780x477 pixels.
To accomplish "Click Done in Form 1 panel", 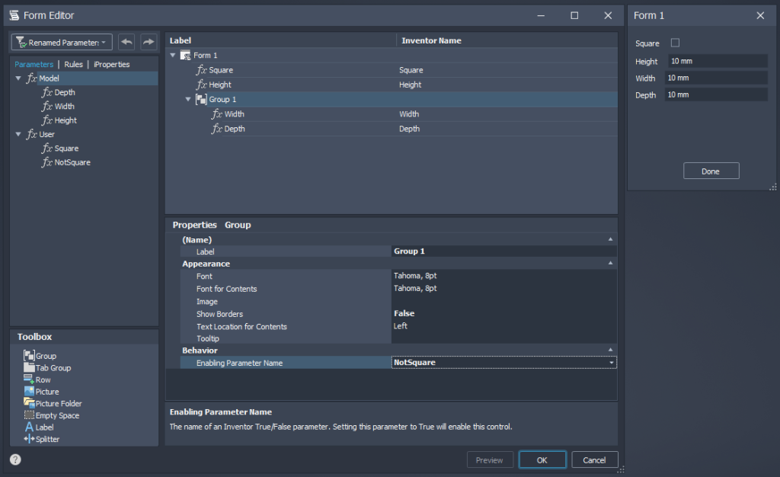I will coord(711,171).
